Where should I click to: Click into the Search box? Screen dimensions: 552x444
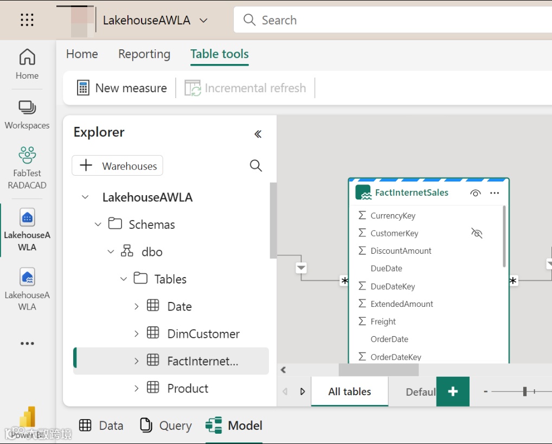(x=393, y=20)
